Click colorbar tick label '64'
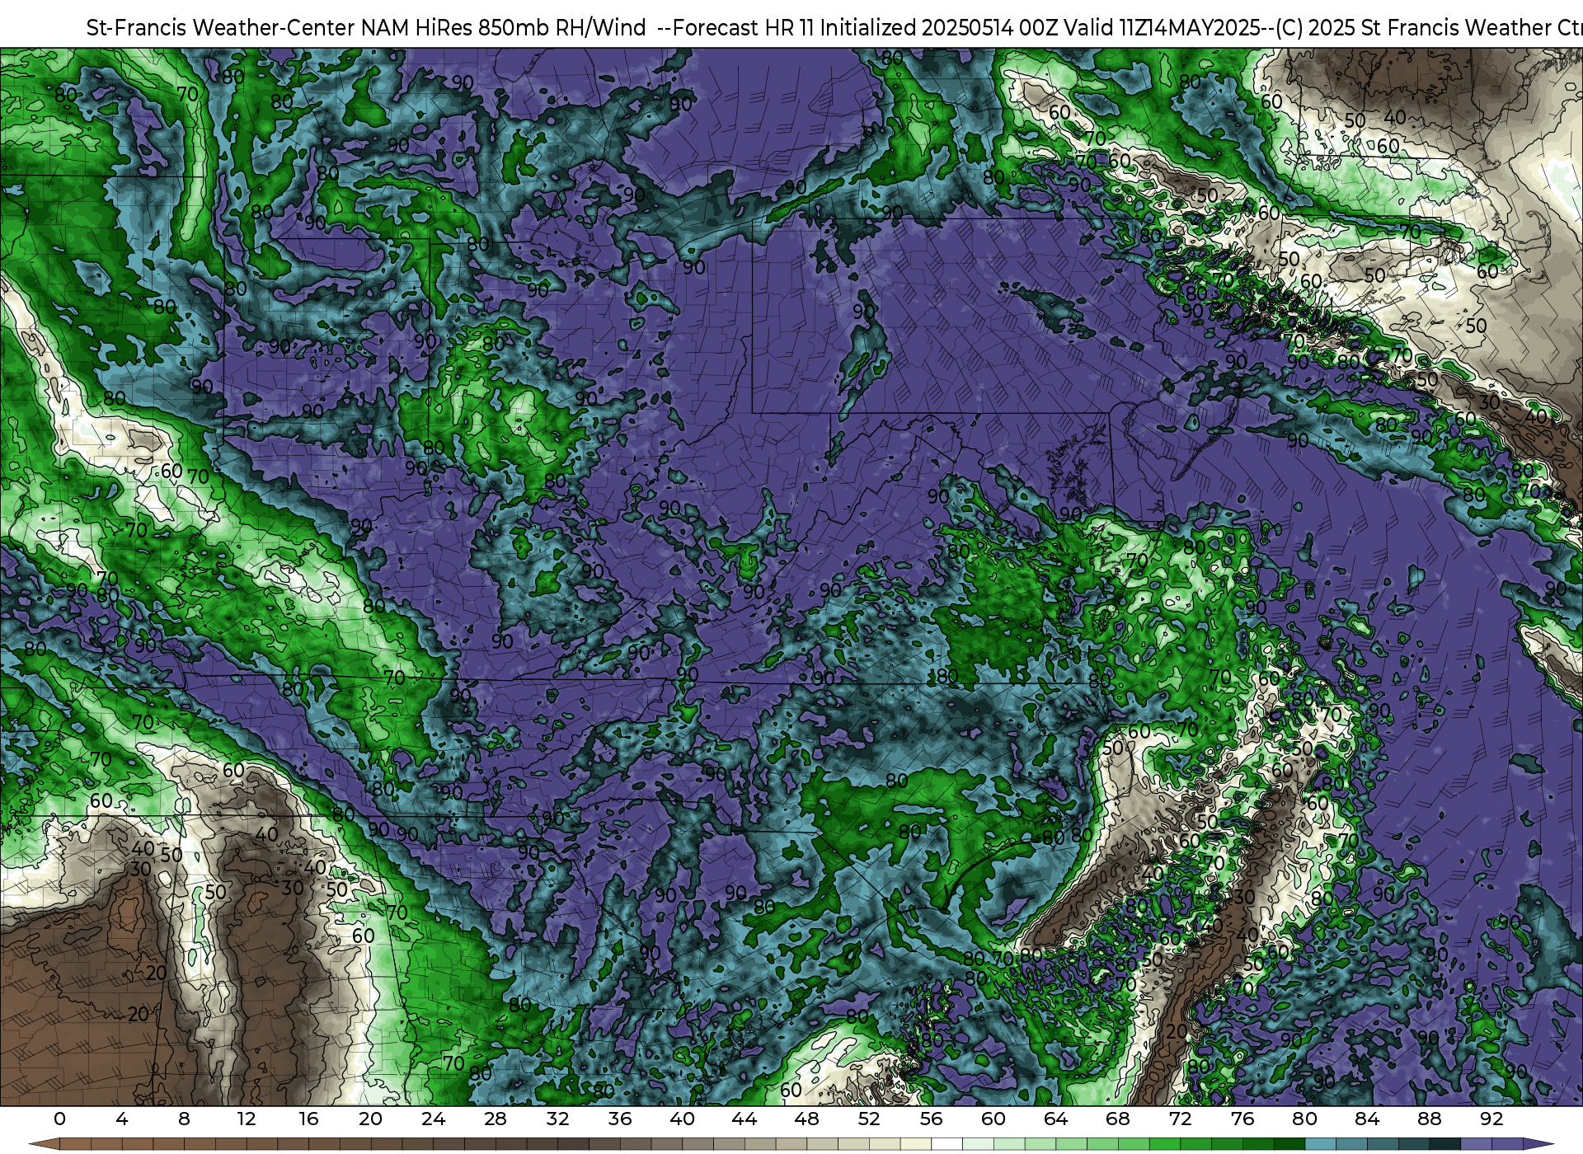The image size is (1583, 1154). [1055, 1119]
